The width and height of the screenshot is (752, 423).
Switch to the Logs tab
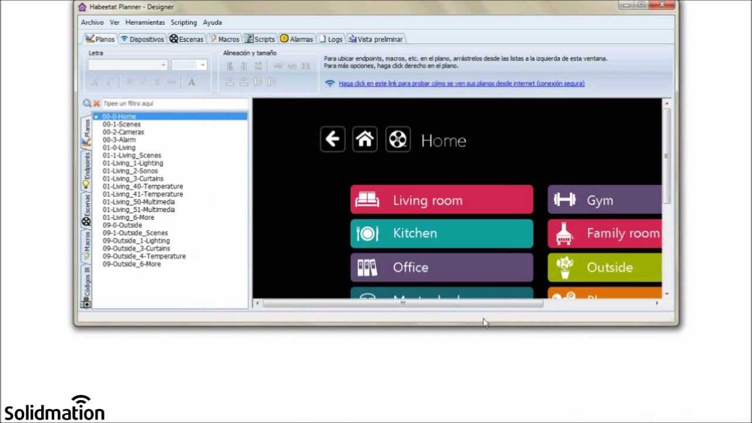pyautogui.click(x=330, y=39)
